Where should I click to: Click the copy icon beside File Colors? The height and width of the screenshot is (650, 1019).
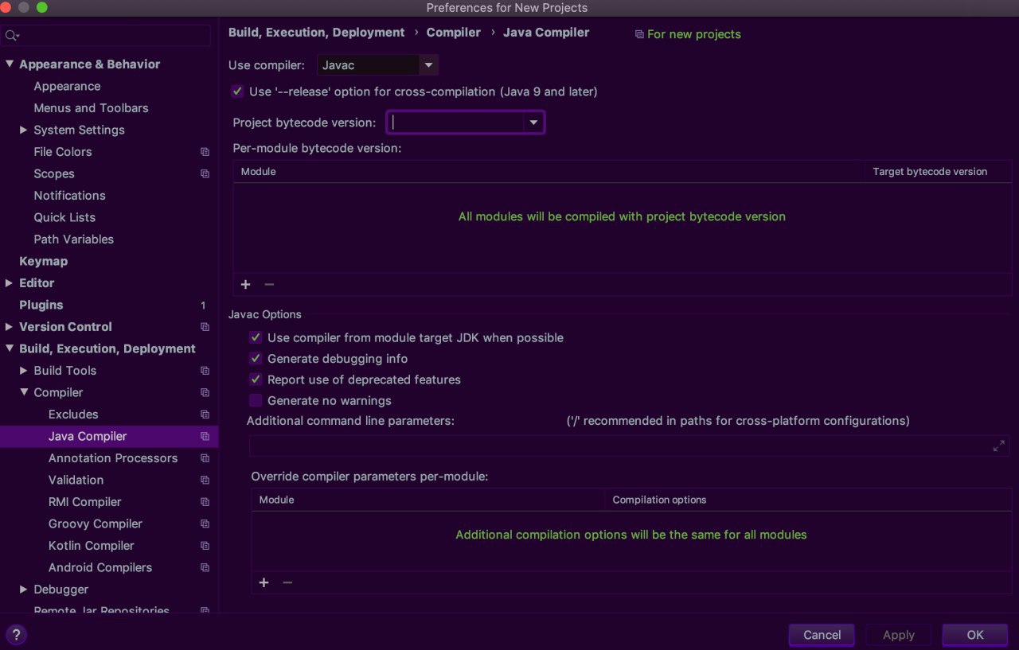(x=205, y=152)
